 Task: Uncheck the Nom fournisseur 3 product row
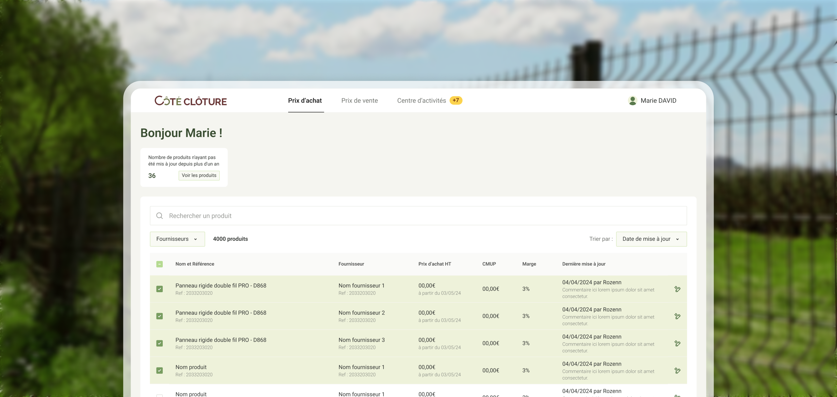159,343
